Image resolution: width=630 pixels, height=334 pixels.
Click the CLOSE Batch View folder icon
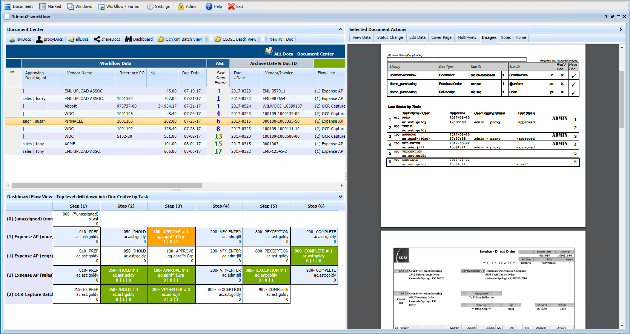[x=218, y=39]
